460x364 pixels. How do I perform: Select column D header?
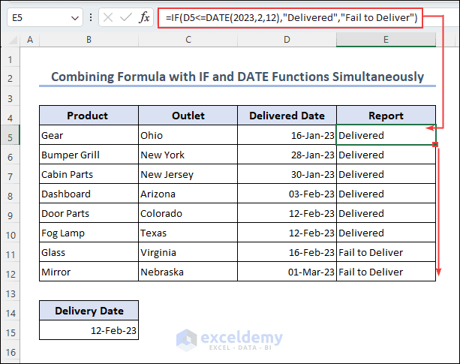[287, 40]
